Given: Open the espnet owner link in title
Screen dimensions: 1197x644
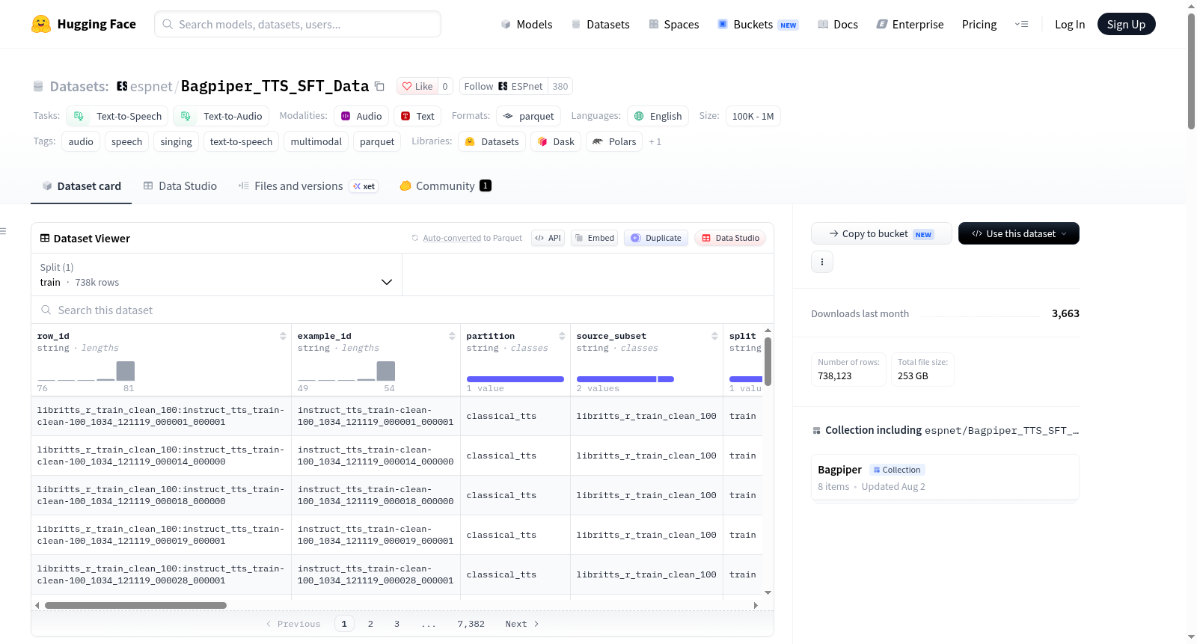Looking at the screenshot, I should [151, 86].
